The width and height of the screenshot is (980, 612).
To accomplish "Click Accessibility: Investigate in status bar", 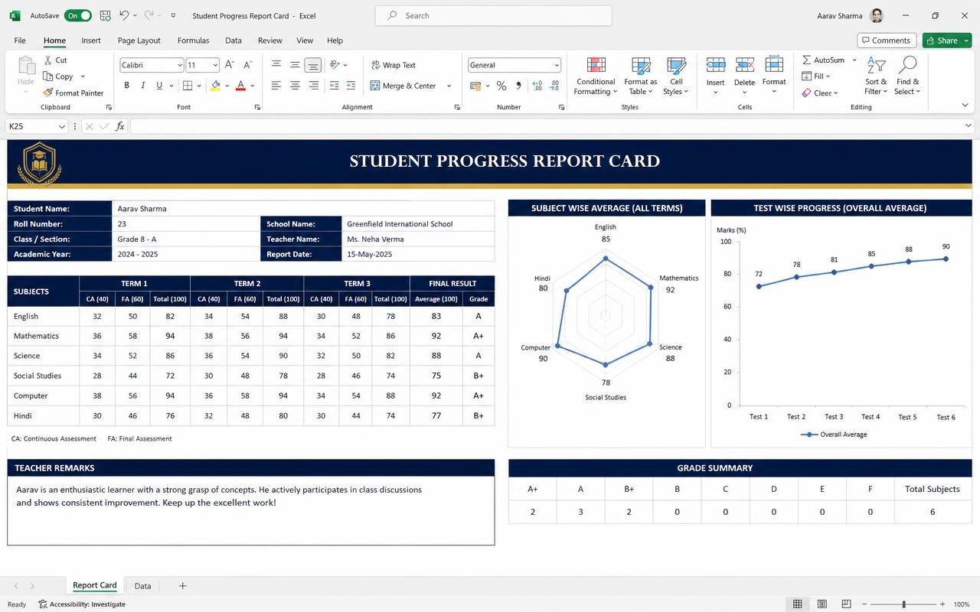I will click(82, 604).
